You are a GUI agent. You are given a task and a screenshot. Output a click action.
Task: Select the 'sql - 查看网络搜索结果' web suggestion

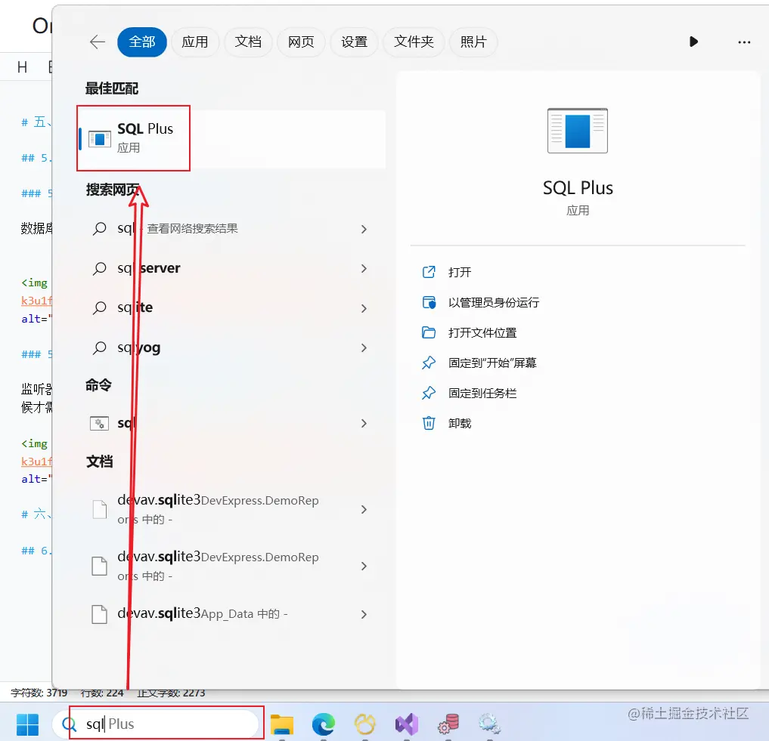(x=231, y=229)
